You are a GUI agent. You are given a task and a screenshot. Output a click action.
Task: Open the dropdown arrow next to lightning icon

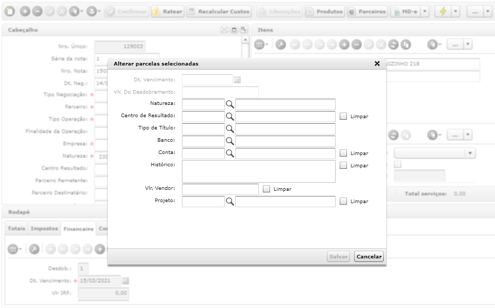coord(455,11)
